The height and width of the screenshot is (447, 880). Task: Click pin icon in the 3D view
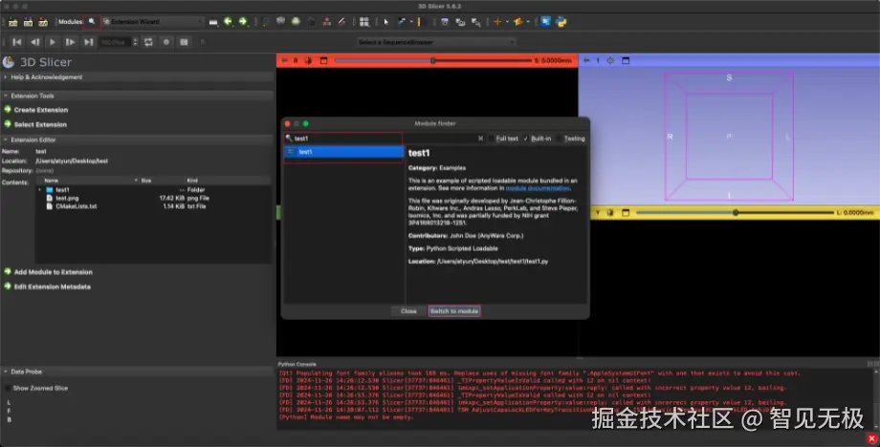(586, 60)
